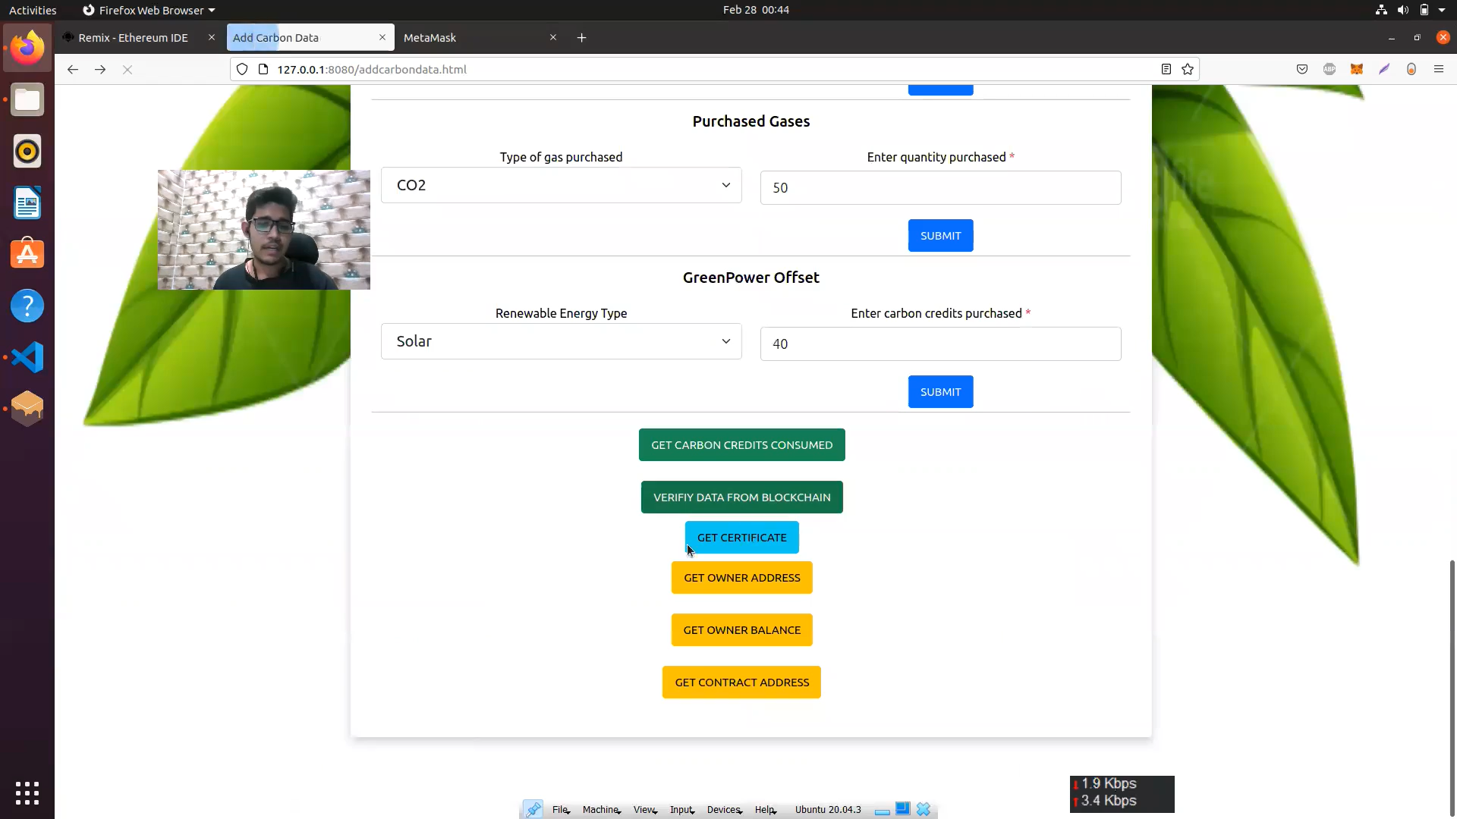
Task: Open the Firefox Web Browser app menu
Action: pyautogui.click(x=149, y=10)
